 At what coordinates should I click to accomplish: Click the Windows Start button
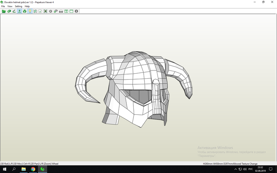point(4,169)
